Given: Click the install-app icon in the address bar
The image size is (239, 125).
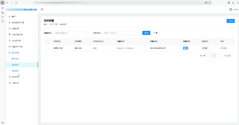Looking at the screenshot, I should (x=206, y=3).
